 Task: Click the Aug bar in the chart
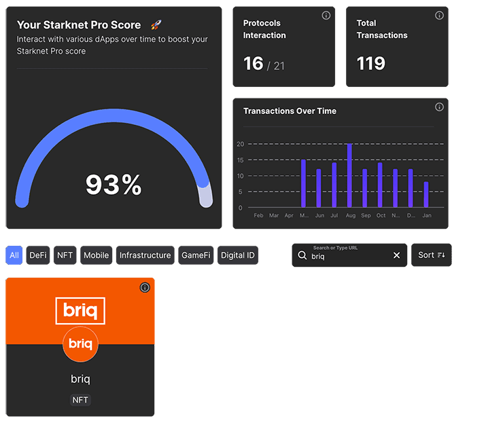pyautogui.click(x=349, y=175)
